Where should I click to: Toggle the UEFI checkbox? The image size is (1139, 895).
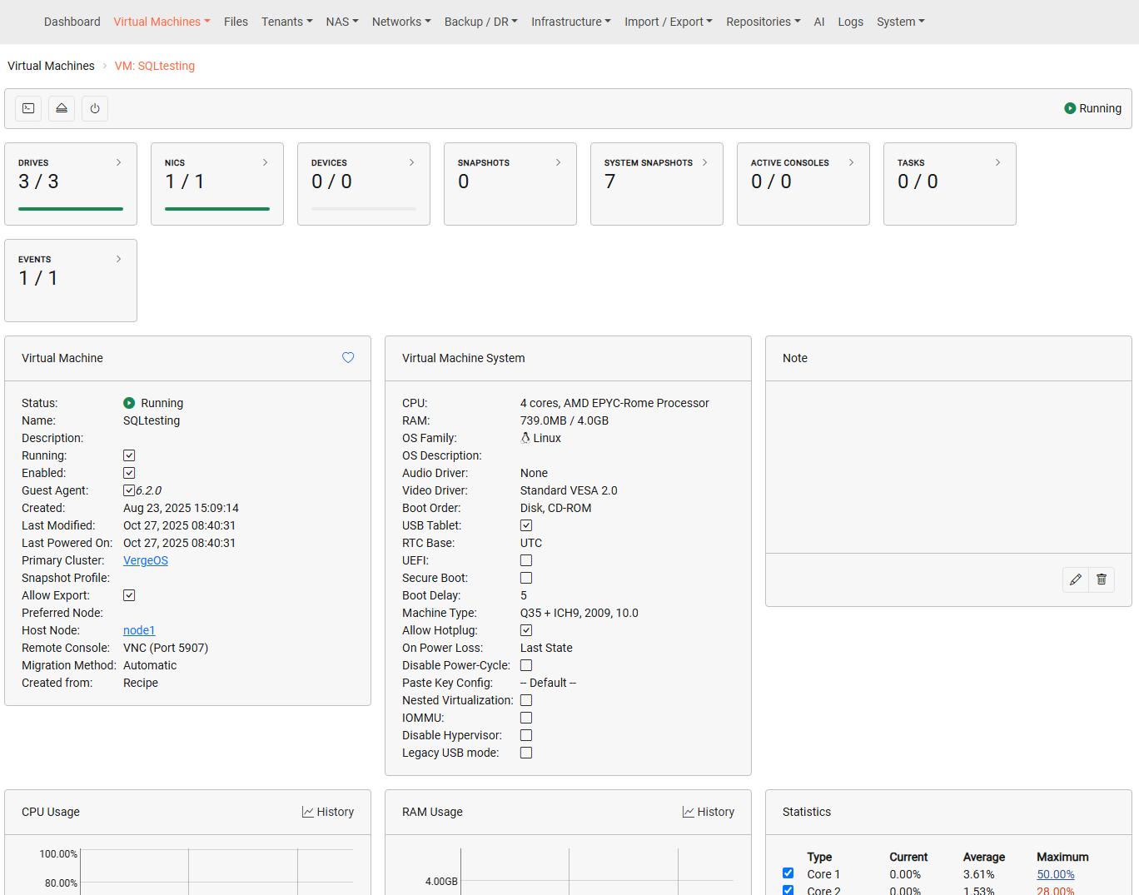coord(526,560)
